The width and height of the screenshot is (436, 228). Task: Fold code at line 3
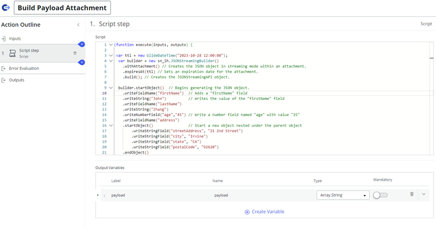click(x=110, y=55)
